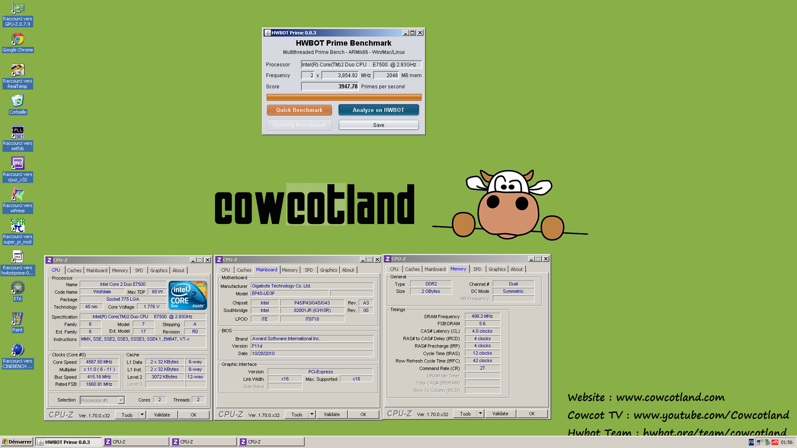This screenshot has height=448, width=797.
Task: Click motherboard model EP45-UD3P
Action: (290, 293)
